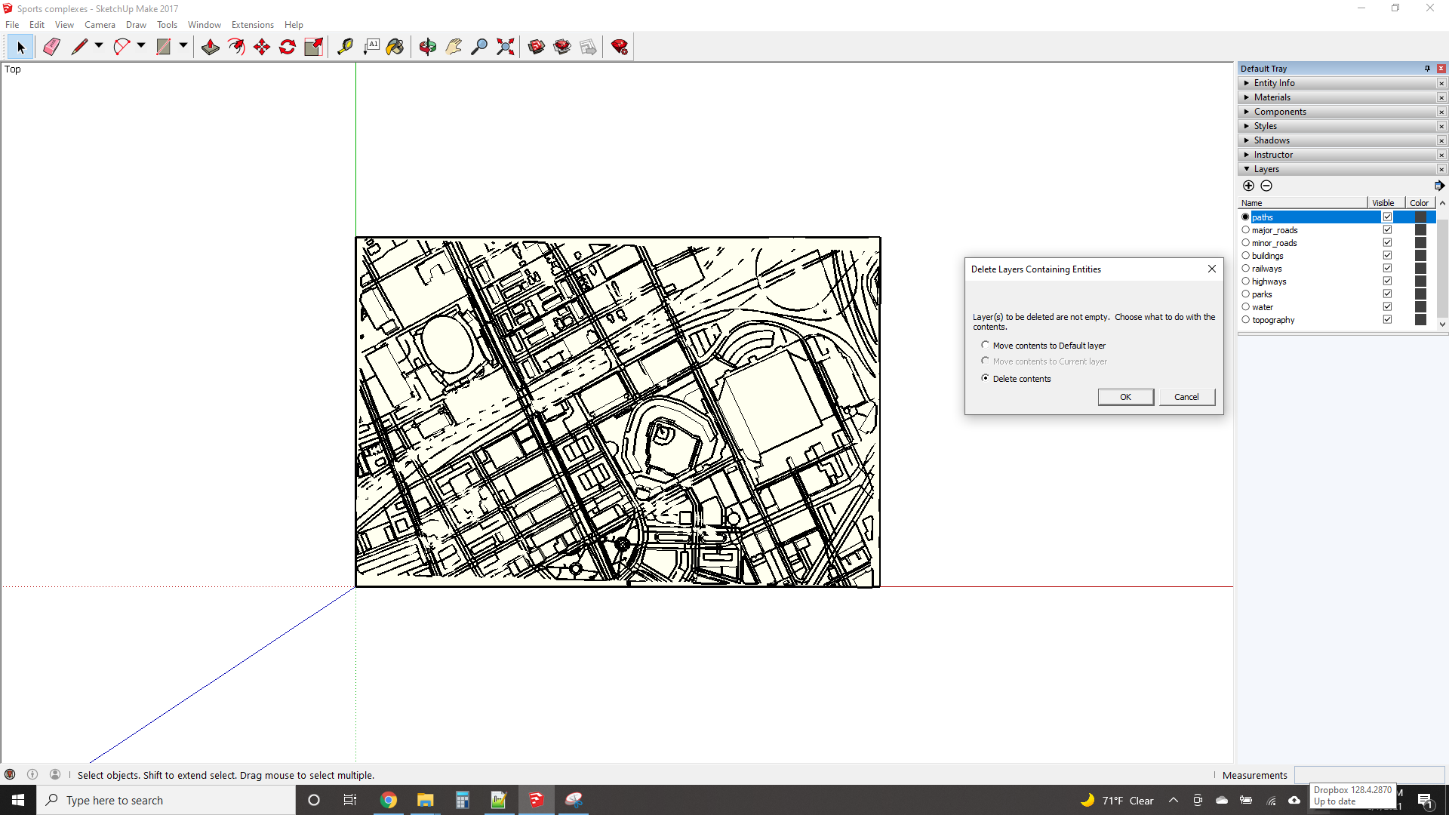Click Cancel to dismiss dialog
Viewport: 1449px width, 815px height.
point(1186,397)
